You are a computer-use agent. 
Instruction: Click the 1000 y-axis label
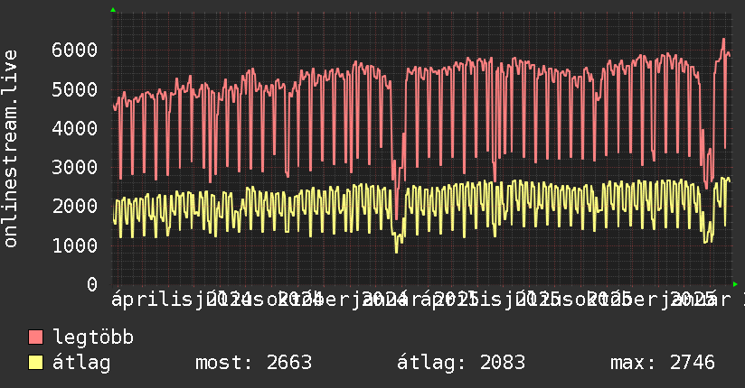[x=72, y=245]
